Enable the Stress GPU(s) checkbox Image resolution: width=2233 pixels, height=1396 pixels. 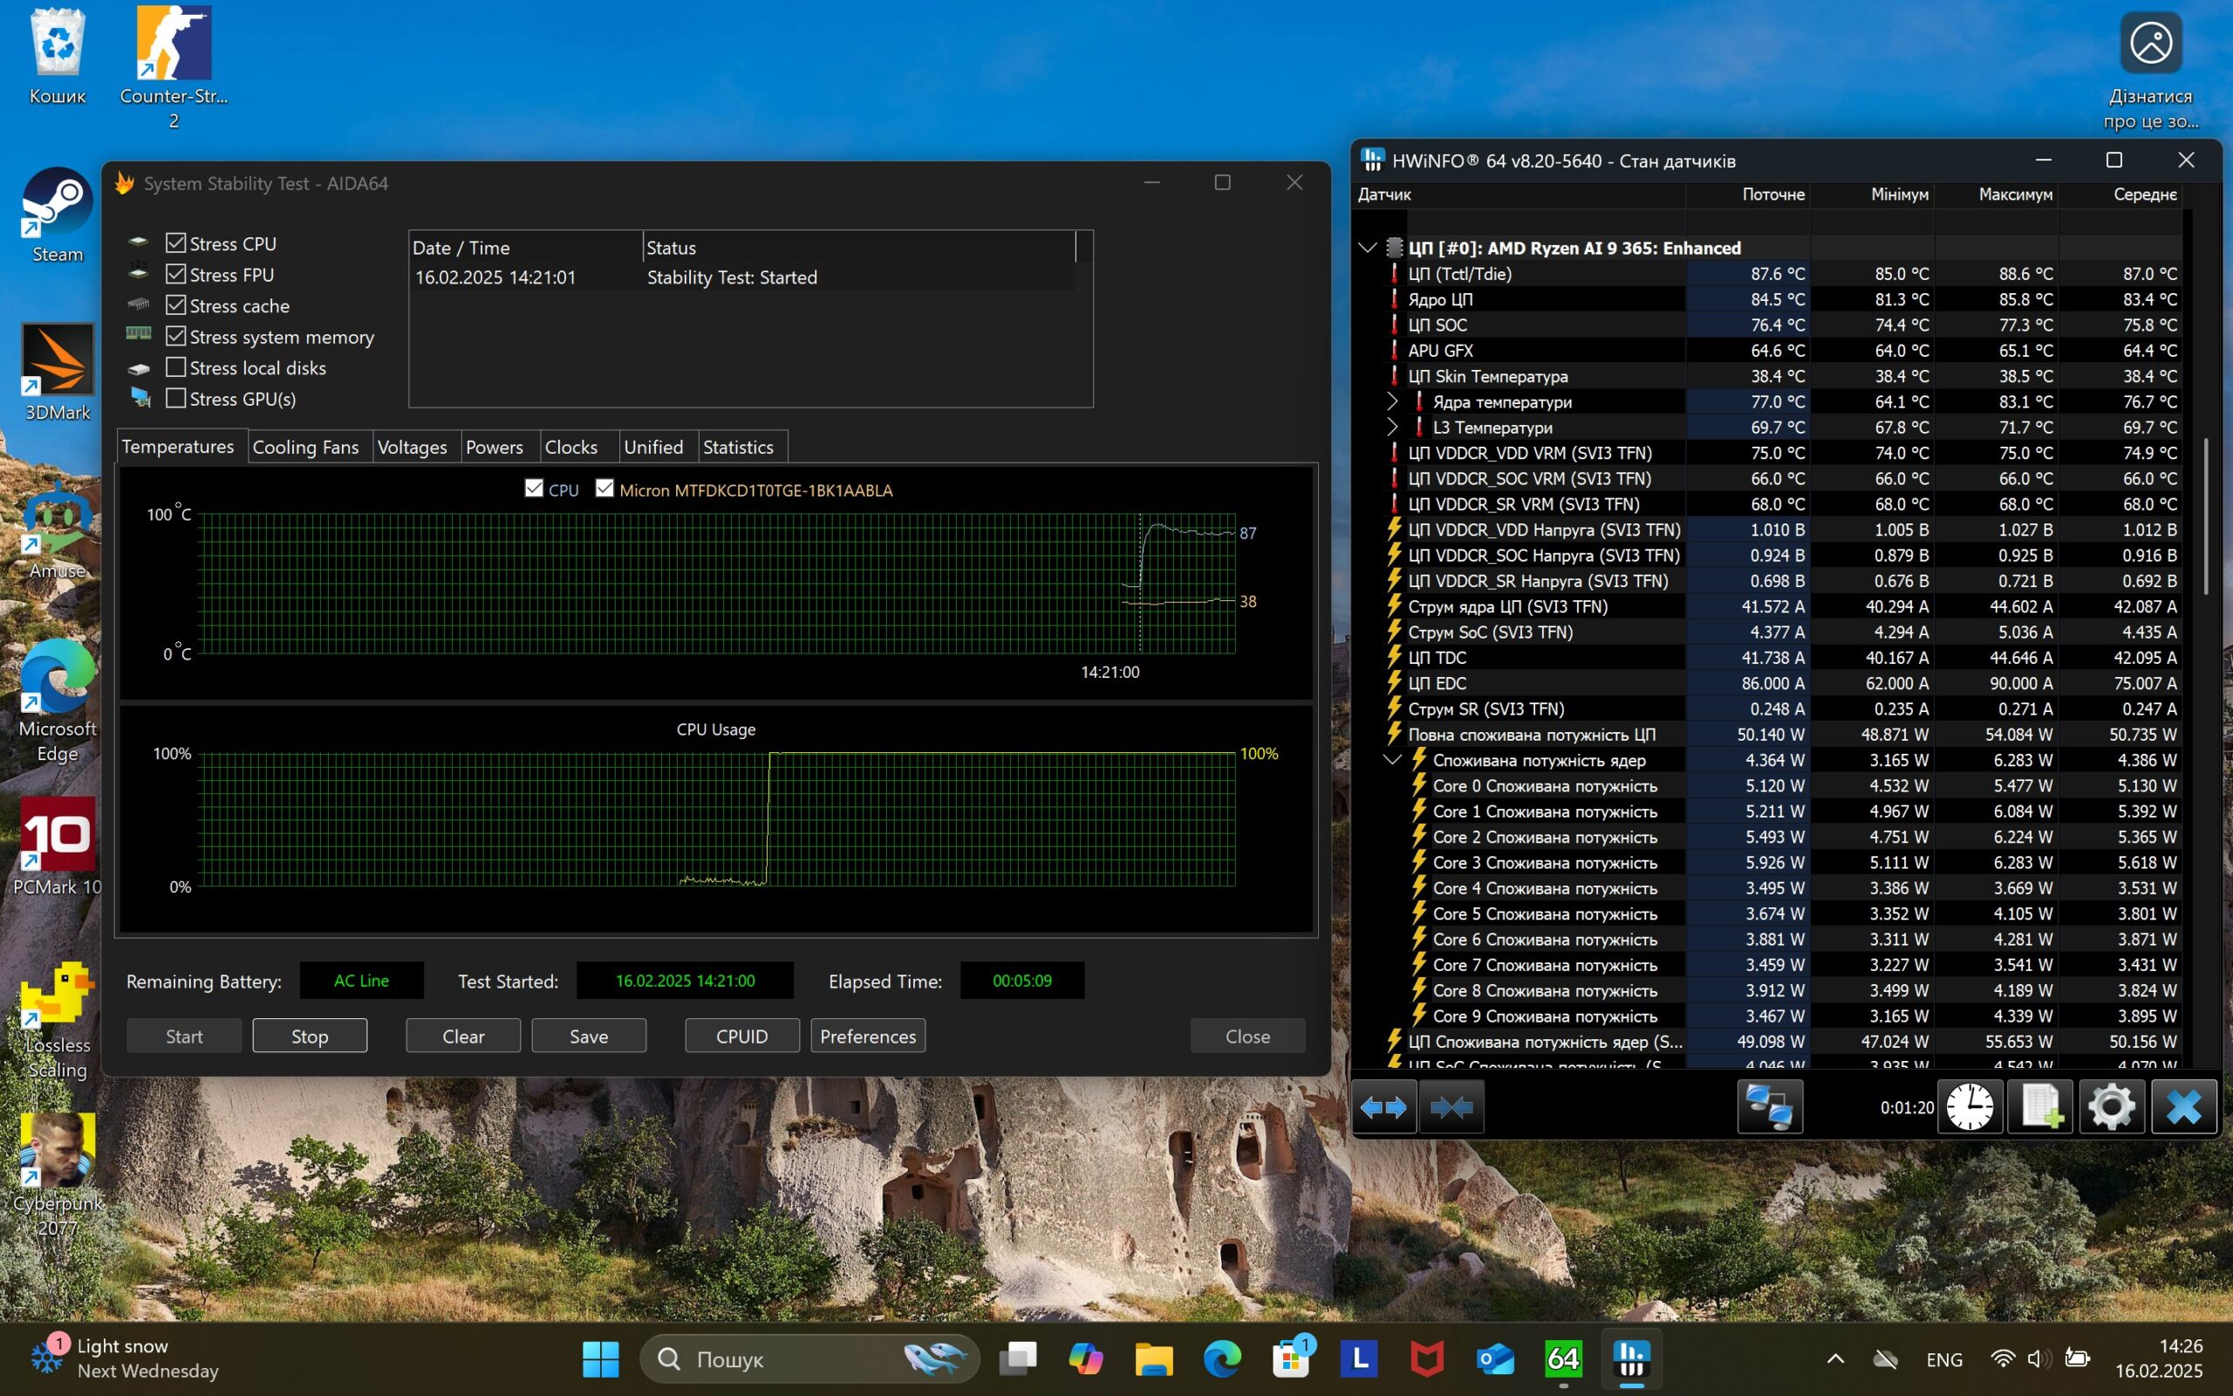pos(175,398)
